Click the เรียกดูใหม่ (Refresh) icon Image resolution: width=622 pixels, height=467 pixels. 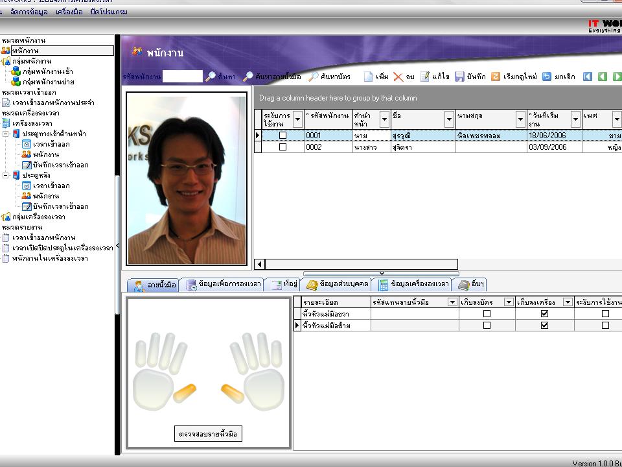(496, 77)
